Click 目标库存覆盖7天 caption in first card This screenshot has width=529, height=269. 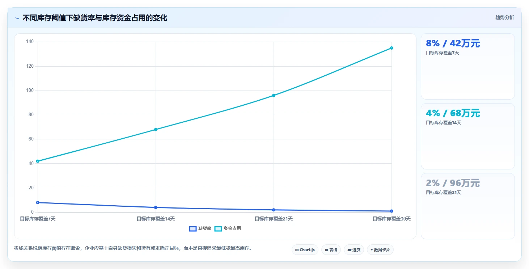click(x=442, y=53)
